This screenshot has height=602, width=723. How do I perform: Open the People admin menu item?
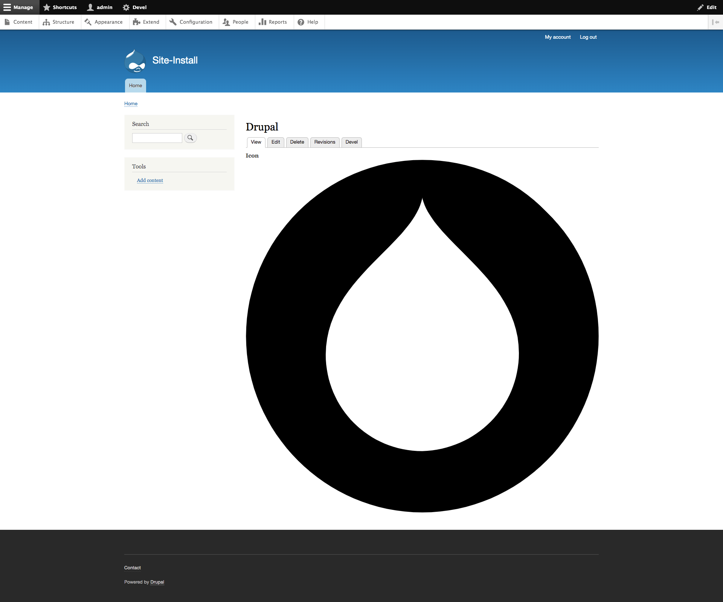(x=226, y=22)
